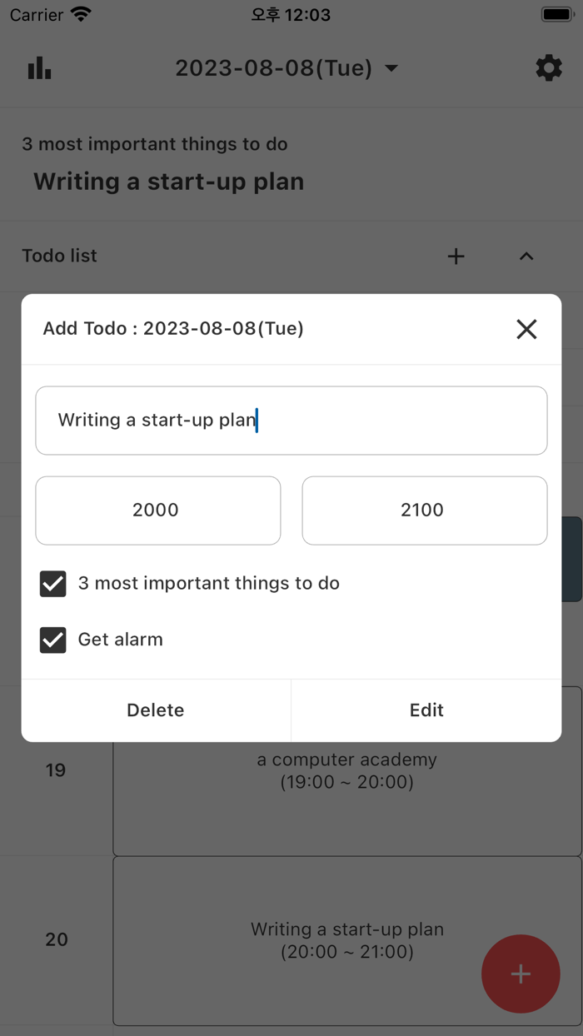Toggle the important things checkbox on
This screenshot has width=583, height=1036.
pos(52,583)
